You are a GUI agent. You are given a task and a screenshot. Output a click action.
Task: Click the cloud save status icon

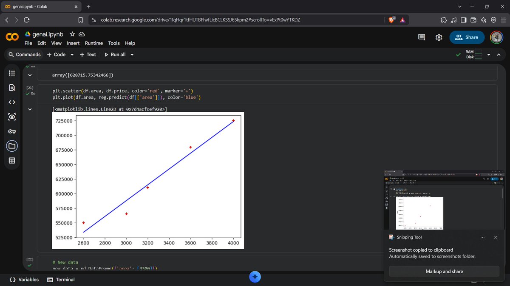82,34
